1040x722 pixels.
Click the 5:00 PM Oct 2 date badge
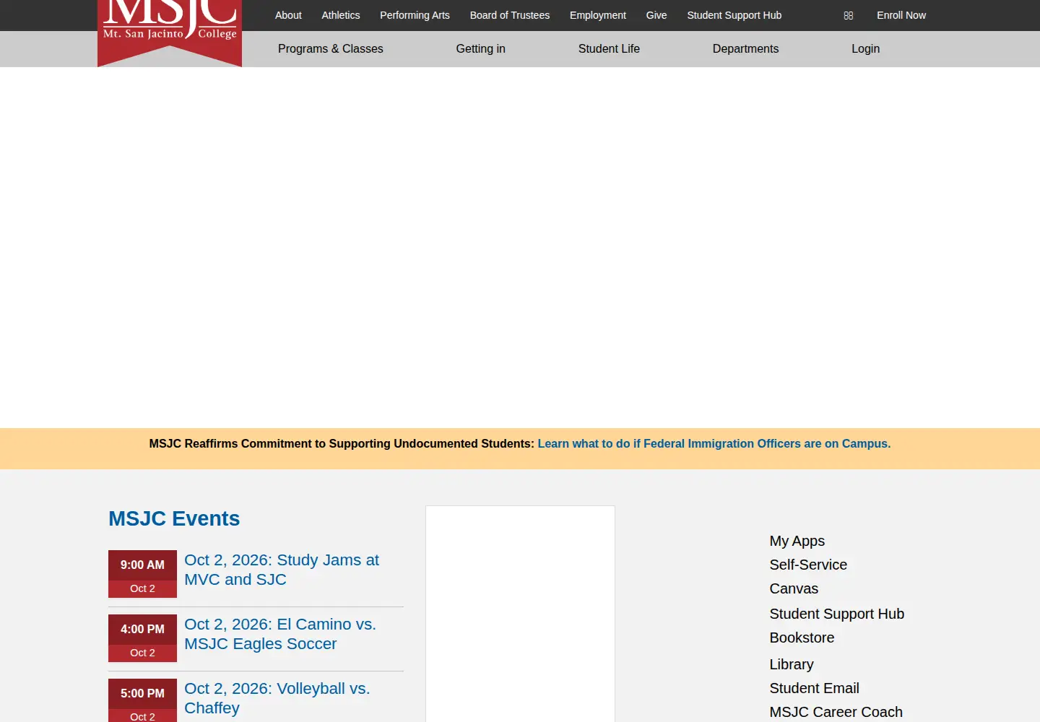[x=142, y=700]
